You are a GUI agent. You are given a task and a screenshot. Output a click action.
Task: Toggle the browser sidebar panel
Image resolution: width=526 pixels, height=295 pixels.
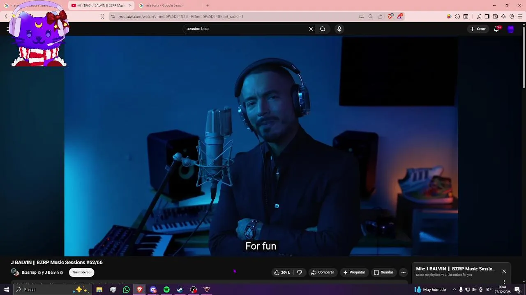point(487,16)
